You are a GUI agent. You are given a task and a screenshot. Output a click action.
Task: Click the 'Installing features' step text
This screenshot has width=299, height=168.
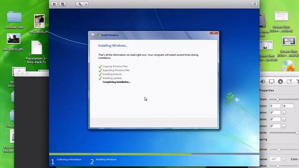pyautogui.click(x=112, y=74)
